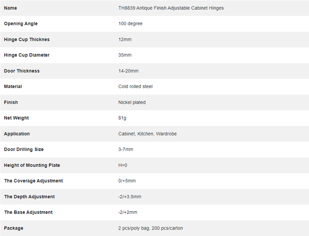The width and height of the screenshot is (309, 236).
Task: Click the 0/+5mm coverage adjustment value
Action: click(x=127, y=181)
